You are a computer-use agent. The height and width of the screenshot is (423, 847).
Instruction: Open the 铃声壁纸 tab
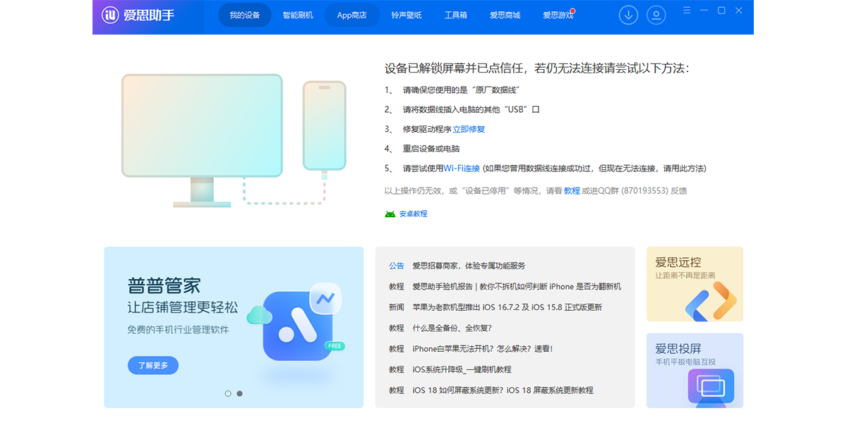(407, 15)
